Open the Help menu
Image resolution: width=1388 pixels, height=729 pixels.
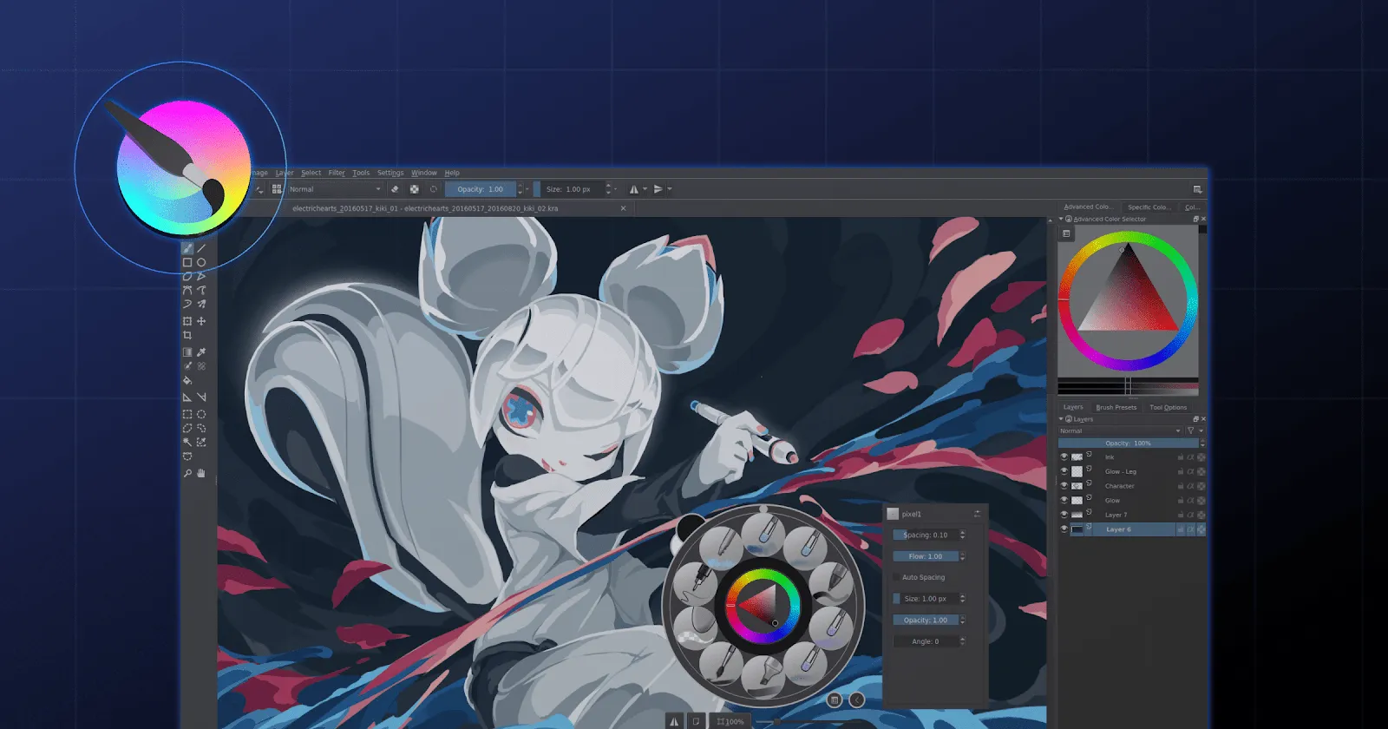(x=452, y=173)
